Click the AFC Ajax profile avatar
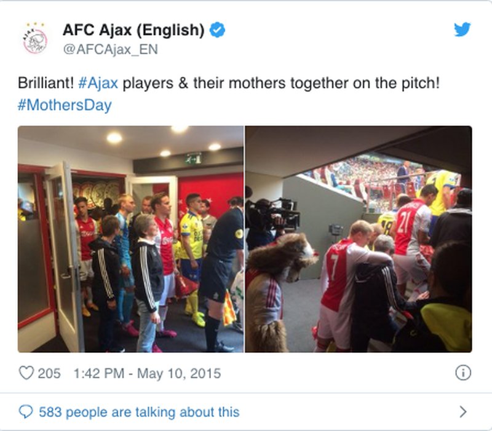 [35, 39]
